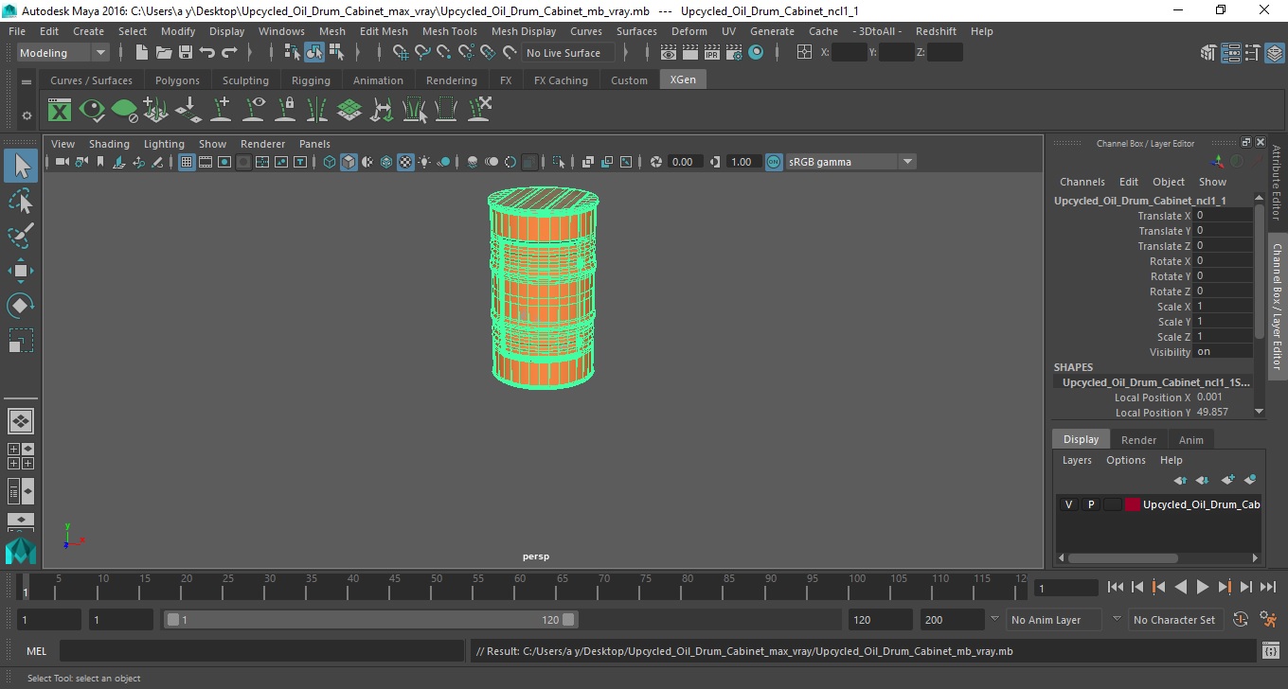This screenshot has width=1288, height=689.
Task: Toggle layer playback P box
Action: (x=1091, y=504)
